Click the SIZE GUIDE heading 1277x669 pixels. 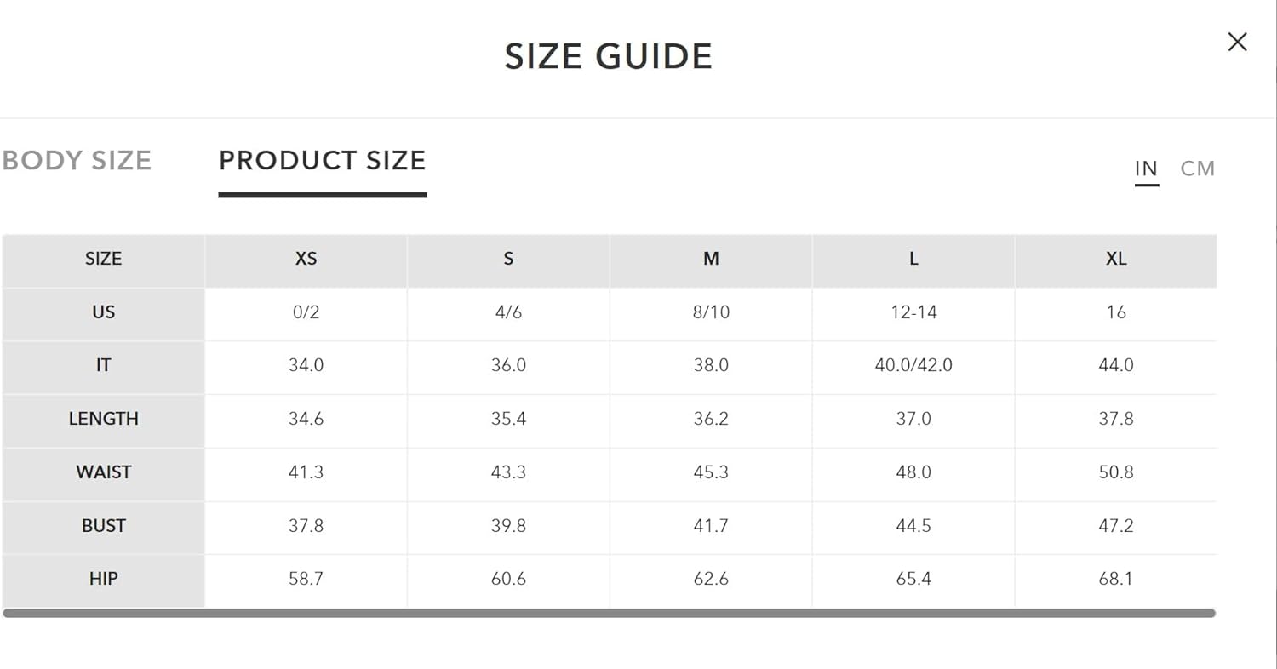coord(609,56)
